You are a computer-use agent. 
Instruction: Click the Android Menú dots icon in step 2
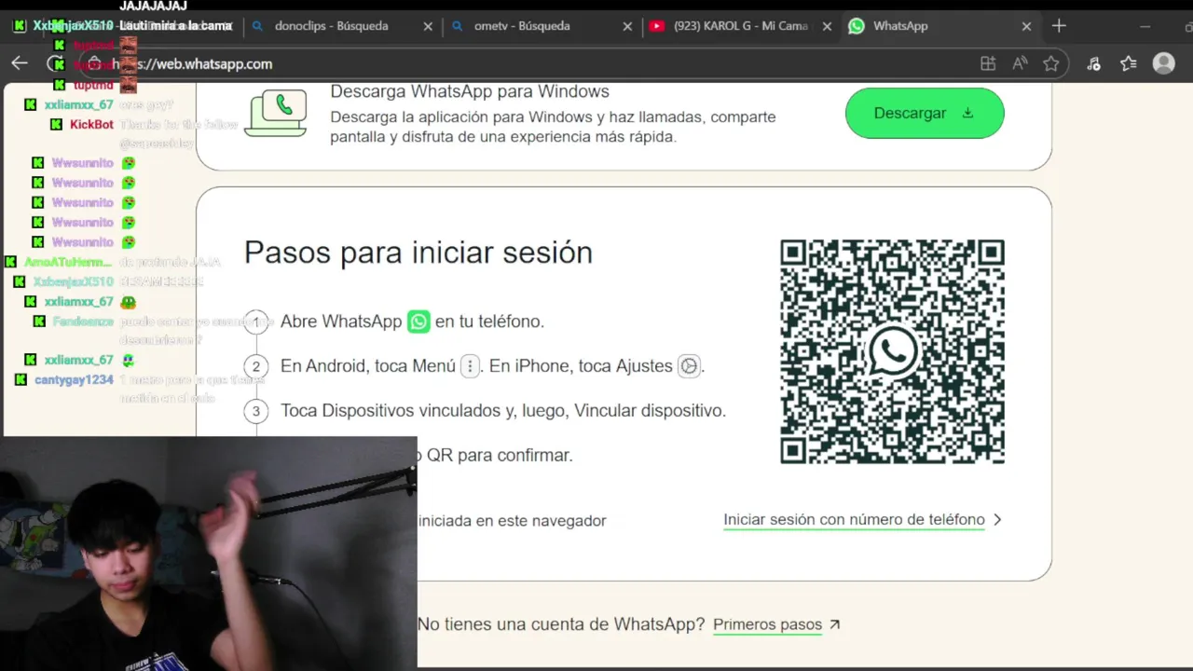(x=470, y=366)
